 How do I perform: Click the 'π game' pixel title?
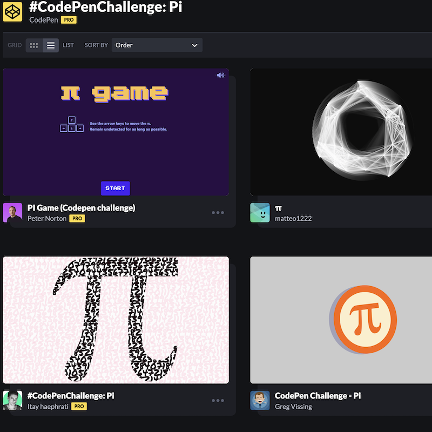click(114, 93)
